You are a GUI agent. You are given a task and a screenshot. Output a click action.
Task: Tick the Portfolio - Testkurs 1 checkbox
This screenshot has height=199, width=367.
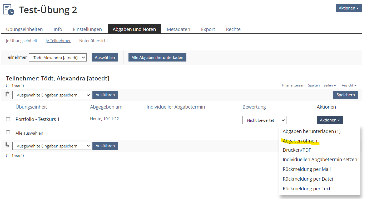coord(8,119)
